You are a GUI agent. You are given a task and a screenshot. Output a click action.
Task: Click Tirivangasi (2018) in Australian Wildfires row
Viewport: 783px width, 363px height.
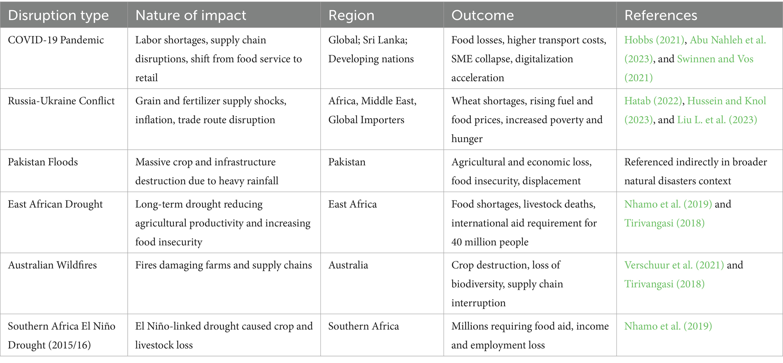click(x=664, y=284)
